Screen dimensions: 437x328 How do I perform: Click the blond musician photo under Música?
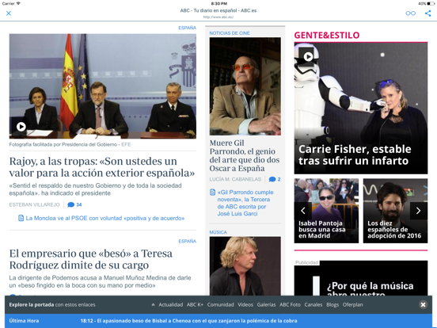[x=245, y=266]
